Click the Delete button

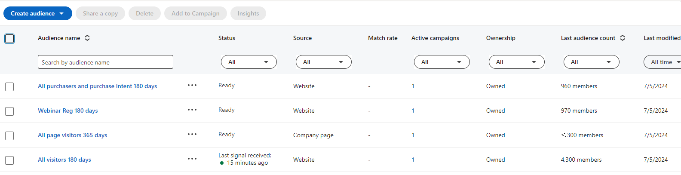(x=144, y=13)
